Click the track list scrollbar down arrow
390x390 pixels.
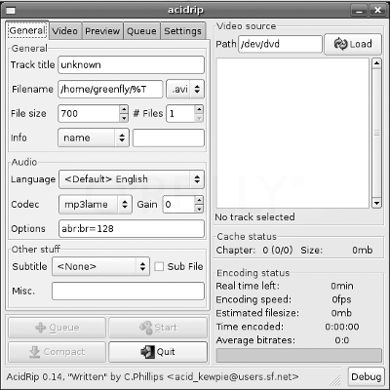[376, 204]
